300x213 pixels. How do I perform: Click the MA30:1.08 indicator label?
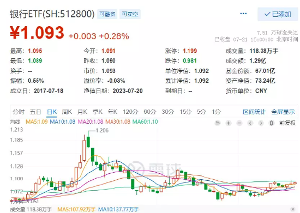(x=118, y=121)
